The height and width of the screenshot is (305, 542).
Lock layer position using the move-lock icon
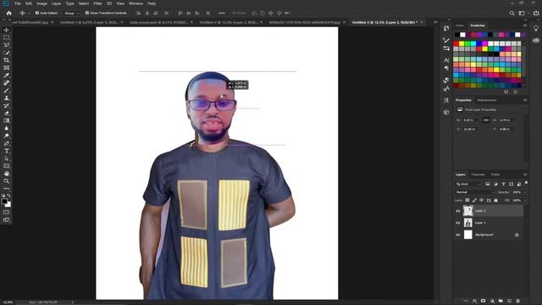(482, 200)
